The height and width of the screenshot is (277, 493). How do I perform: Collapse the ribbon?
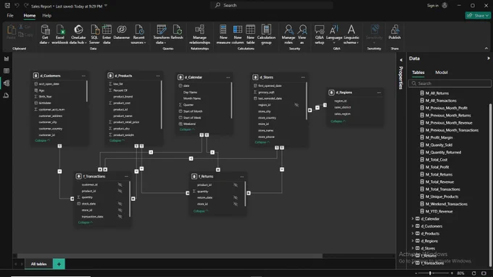(x=486, y=48)
